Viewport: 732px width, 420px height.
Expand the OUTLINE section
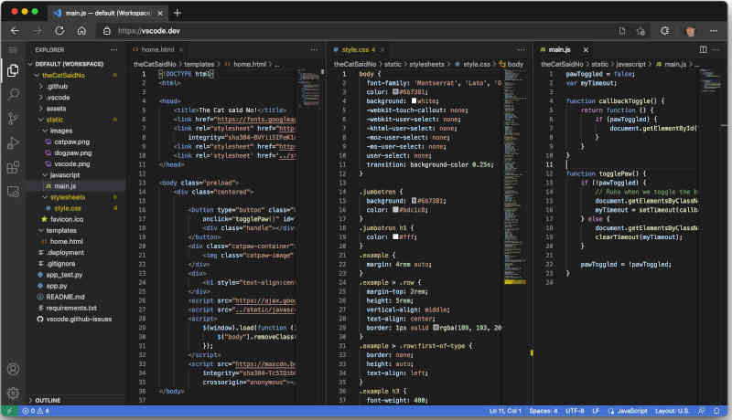coord(49,400)
